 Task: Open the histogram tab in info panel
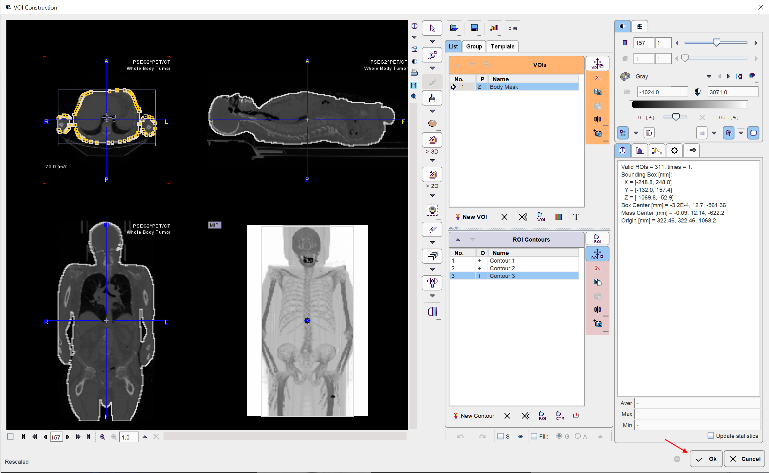(x=639, y=150)
